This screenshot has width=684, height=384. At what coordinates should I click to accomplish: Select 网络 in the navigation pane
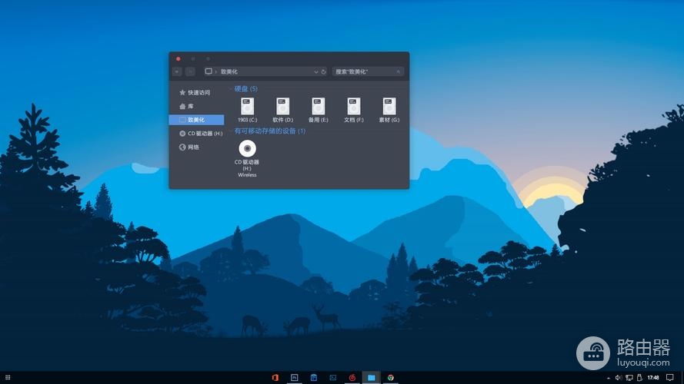193,147
